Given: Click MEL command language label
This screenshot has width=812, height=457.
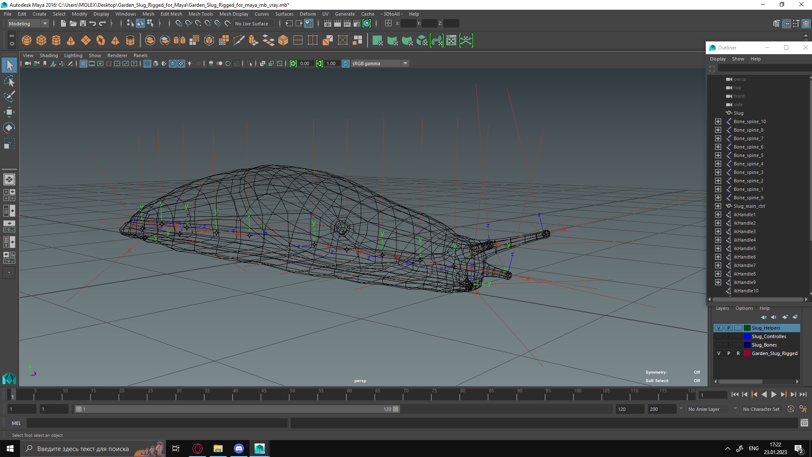Looking at the screenshot, I should click(16, 423).
